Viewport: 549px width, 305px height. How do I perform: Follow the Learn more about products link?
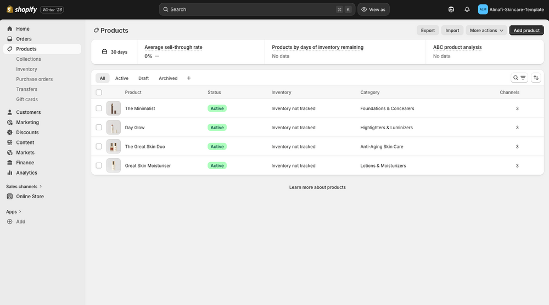click(x=317, y=187)
